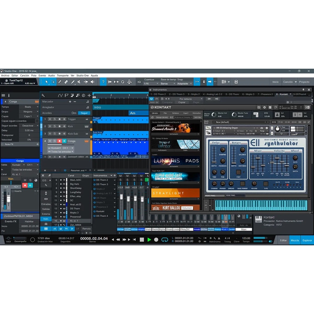Toggle Kontakt plugin power button
This screenshot has width=314, height=314.
151,99
